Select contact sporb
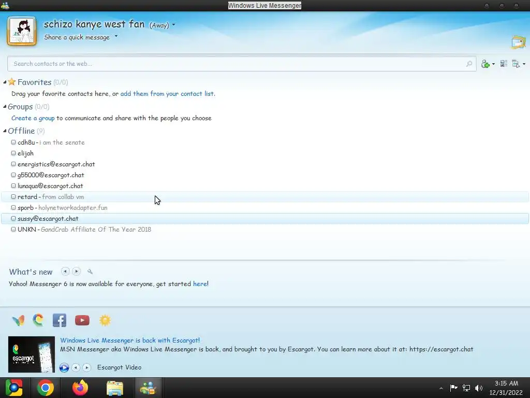Viewport: 530px width, 398px height. [265, 207]
